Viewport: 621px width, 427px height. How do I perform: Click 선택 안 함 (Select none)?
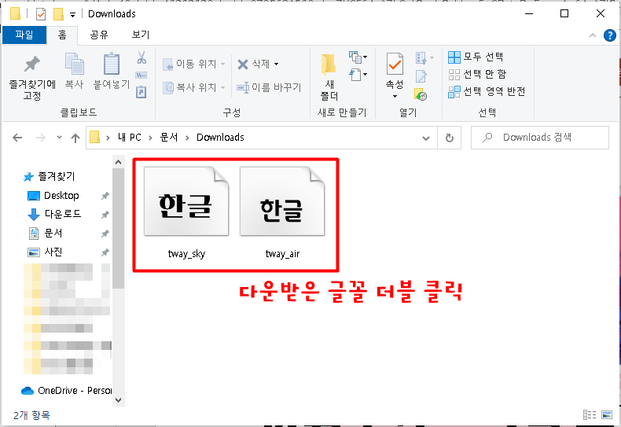tap(477, 74)
